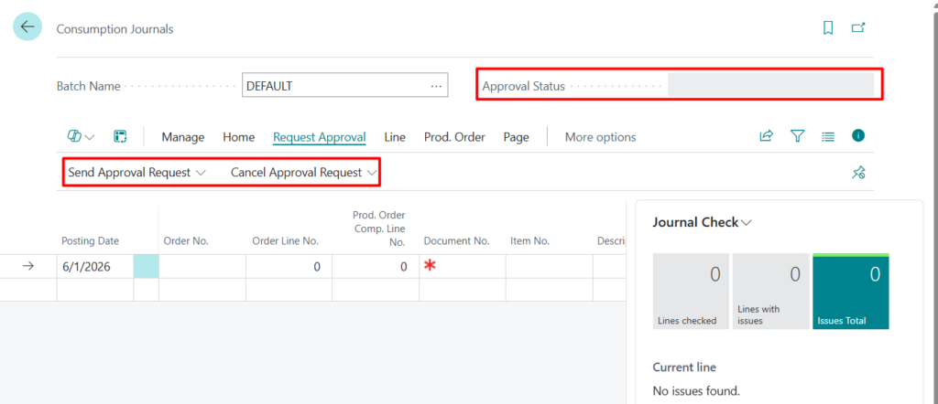
Task: Click the filter funnel icon
Action: pos(797,137)
